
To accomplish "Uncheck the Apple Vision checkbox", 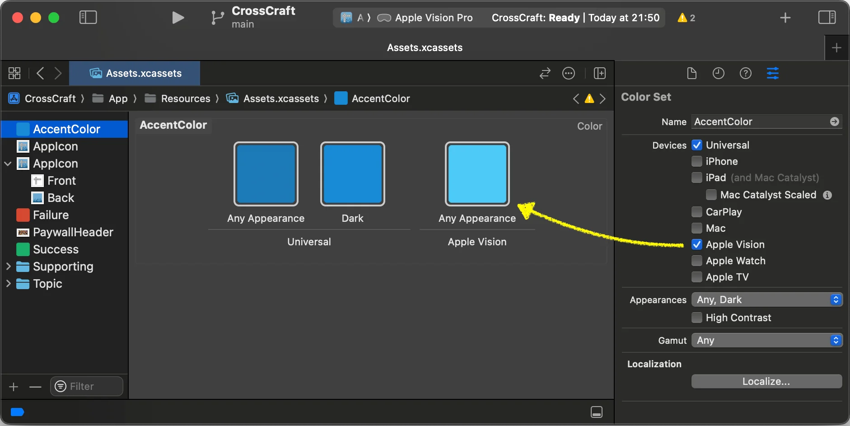I will [697, 244].
